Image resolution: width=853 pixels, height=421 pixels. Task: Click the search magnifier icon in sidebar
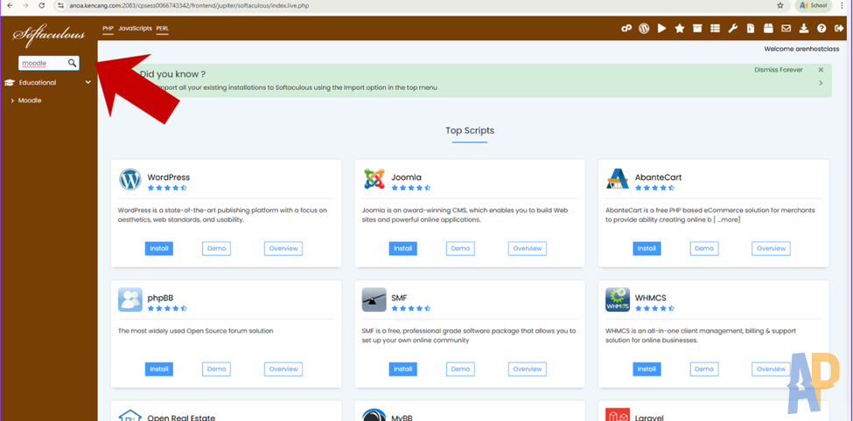[x=73, y=63]
